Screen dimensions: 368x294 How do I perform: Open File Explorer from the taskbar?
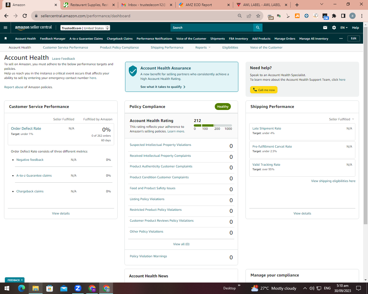[35, 288]
